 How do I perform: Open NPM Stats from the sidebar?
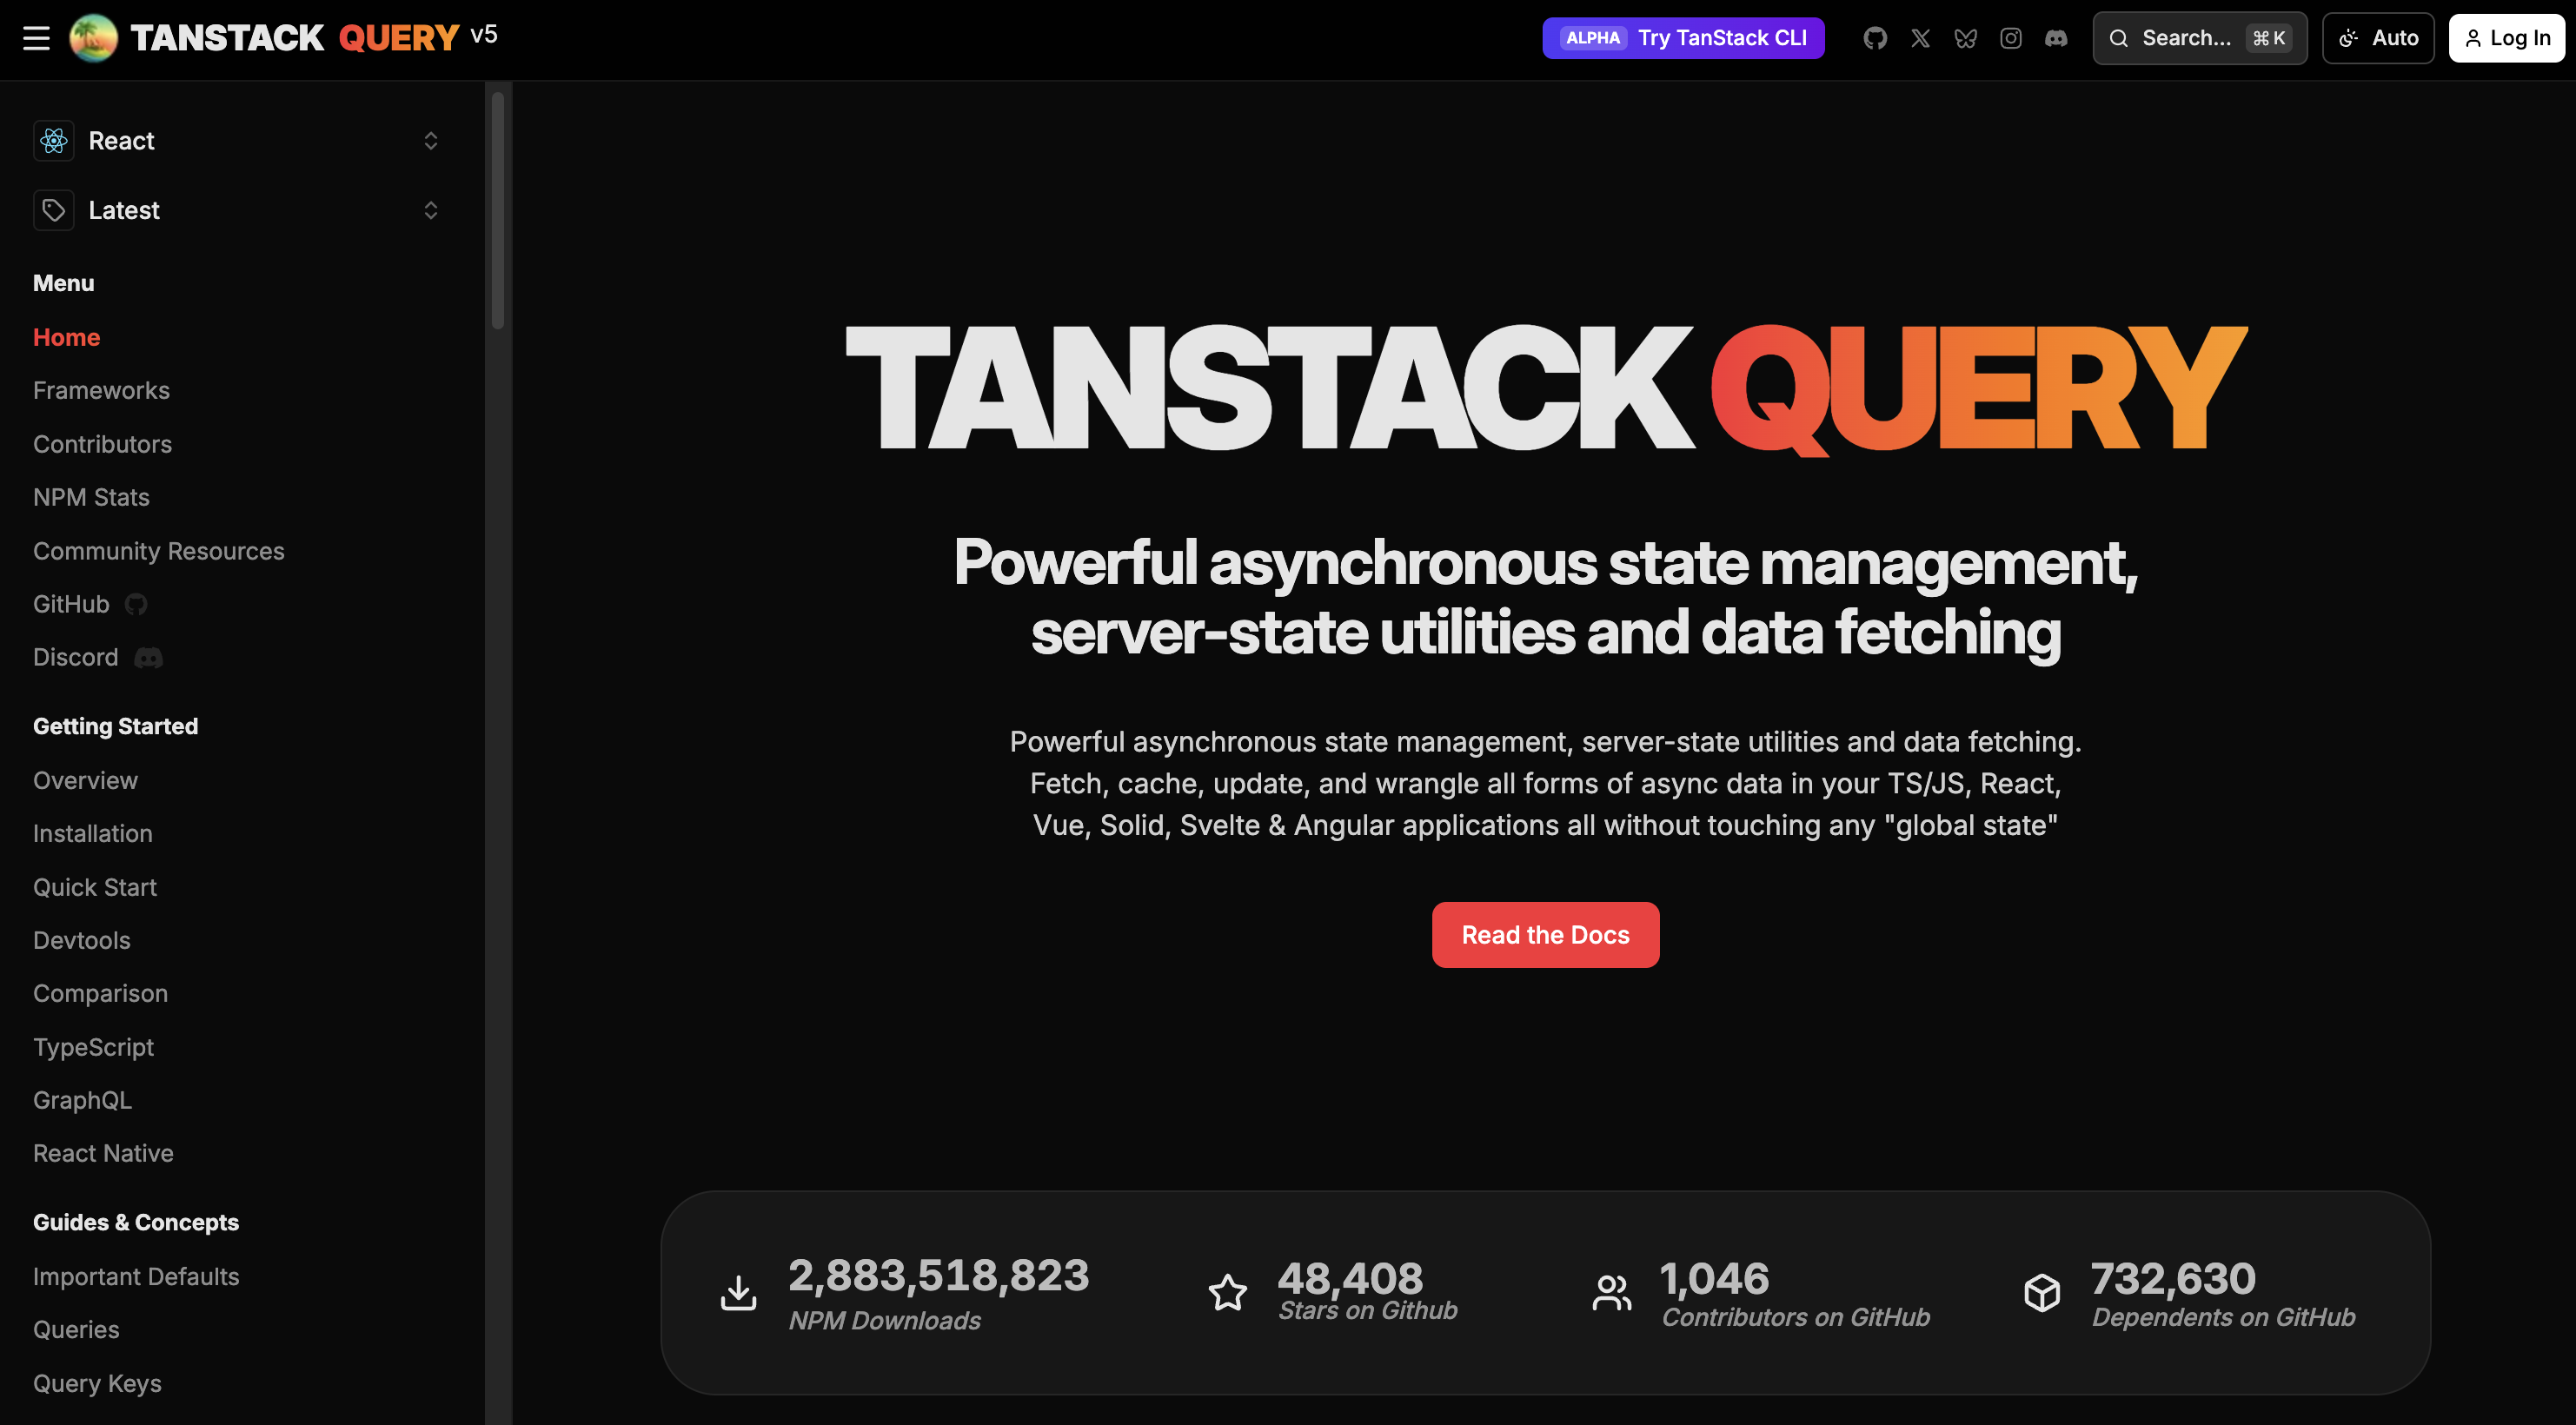click(91, 496)
